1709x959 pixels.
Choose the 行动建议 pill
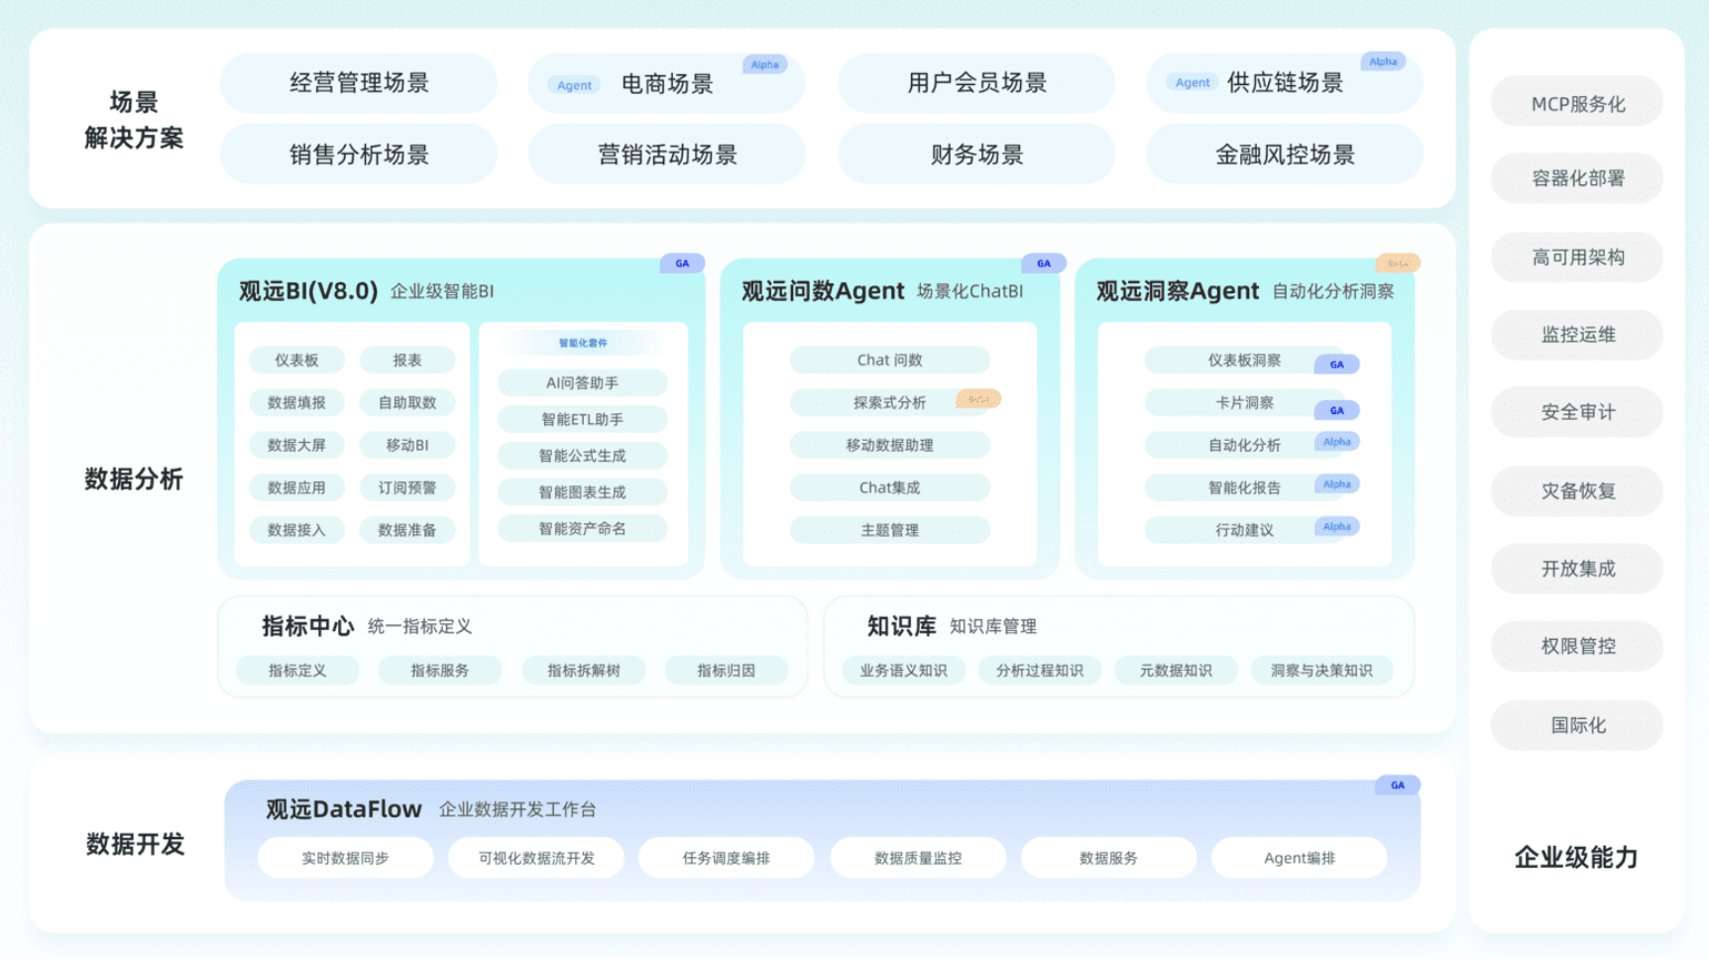pyautogui.click(x=1244, y=530)
